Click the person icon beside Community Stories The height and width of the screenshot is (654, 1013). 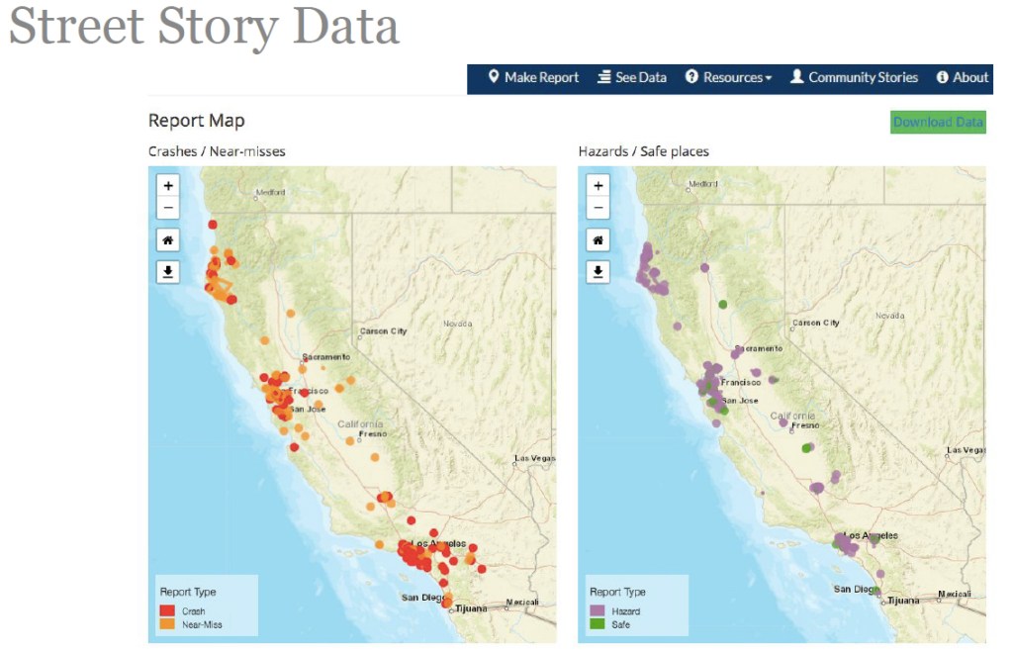click(797, 77)
